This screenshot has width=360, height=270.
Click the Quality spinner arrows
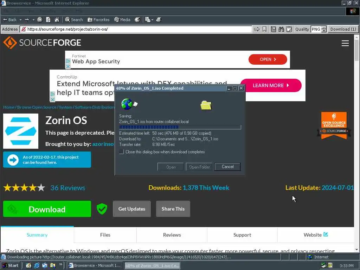click(324, 29)
